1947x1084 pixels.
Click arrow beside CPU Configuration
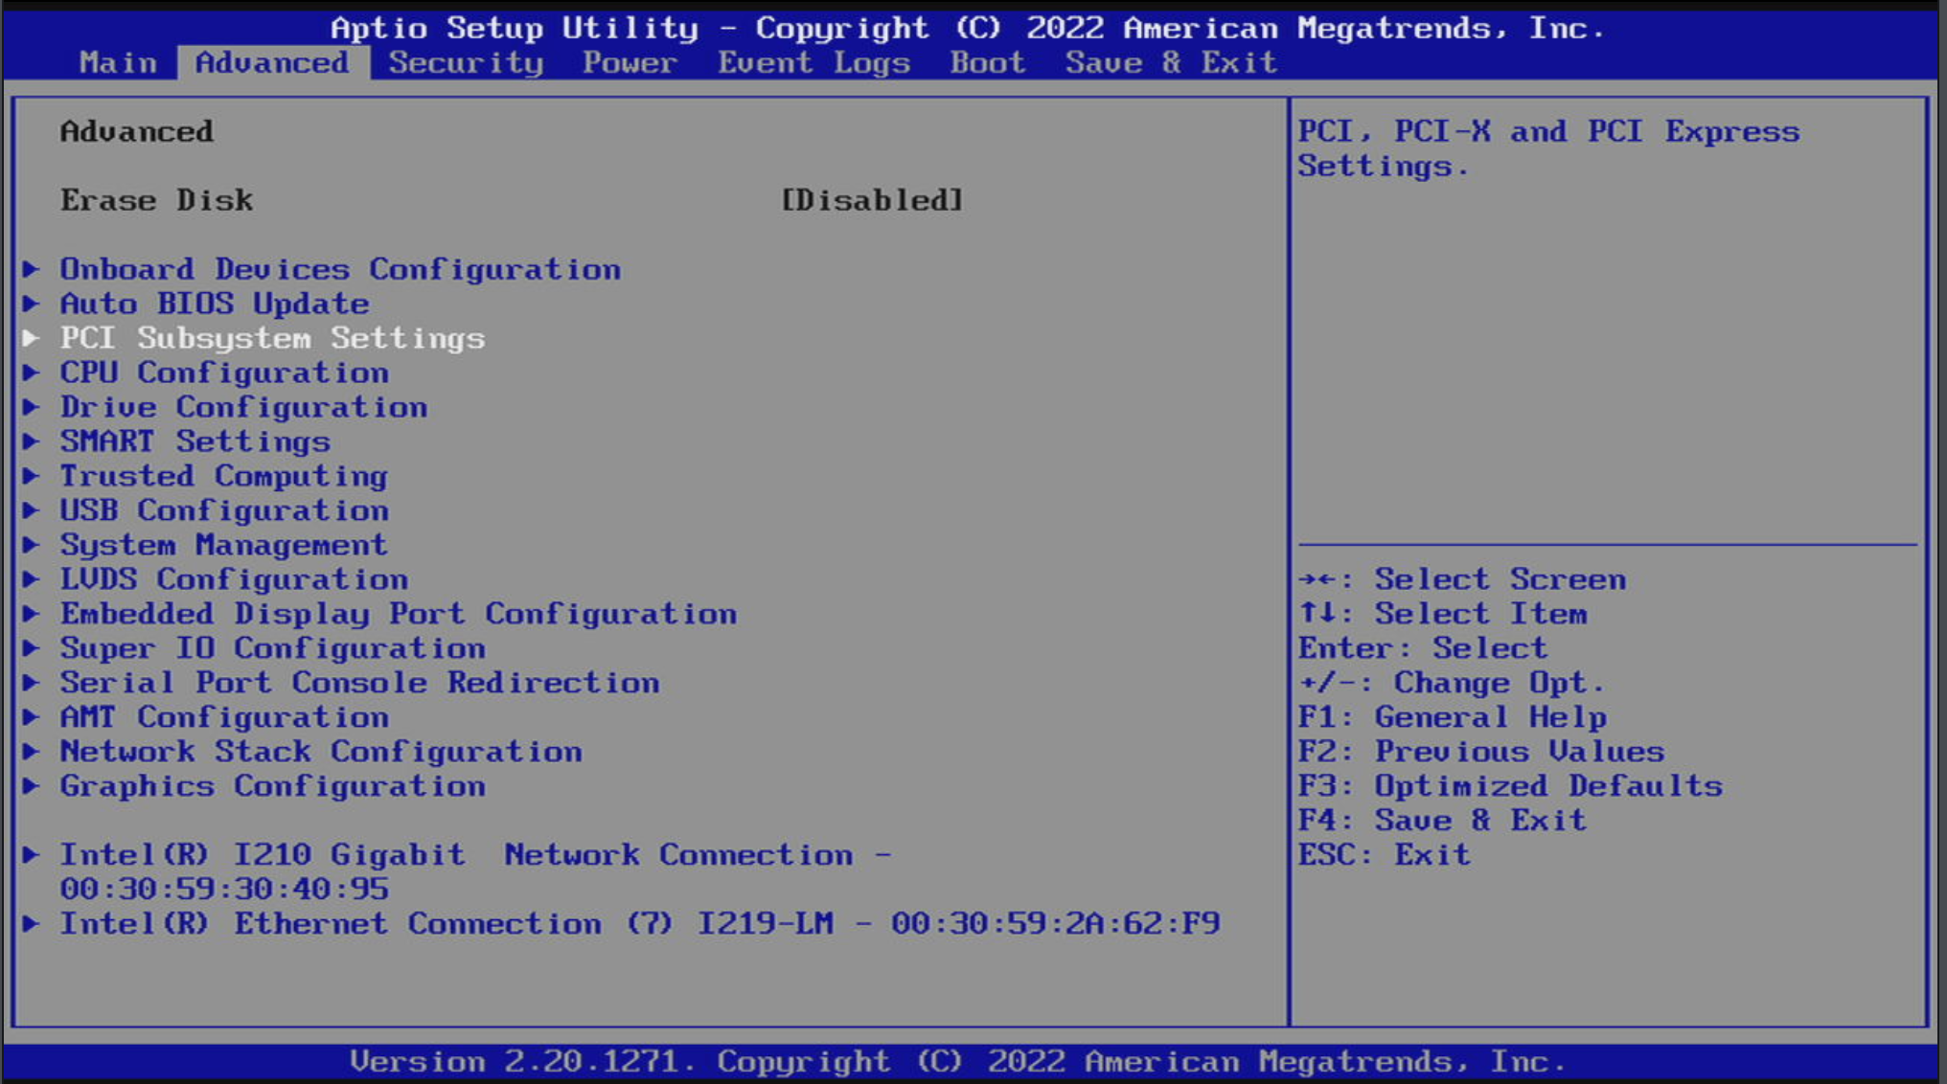click(x=32, y=373)
